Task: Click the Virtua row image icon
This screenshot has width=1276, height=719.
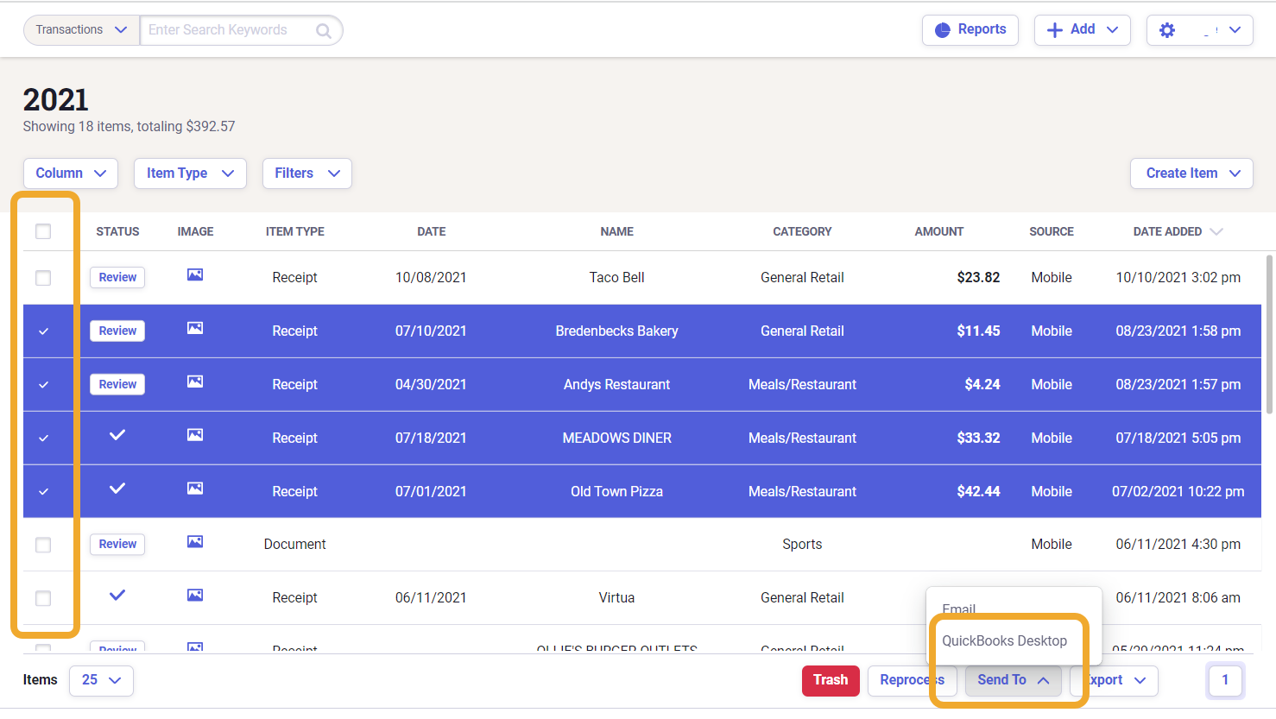Action: pyautogui.click(x=195, y=596)
